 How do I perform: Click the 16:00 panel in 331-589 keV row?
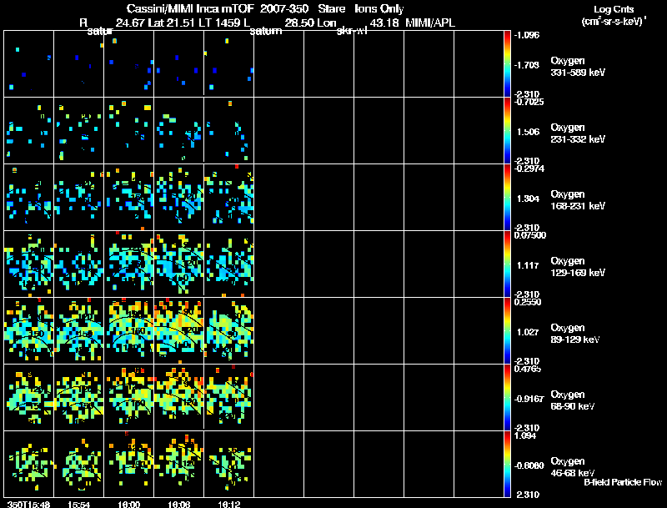[128, 63]
